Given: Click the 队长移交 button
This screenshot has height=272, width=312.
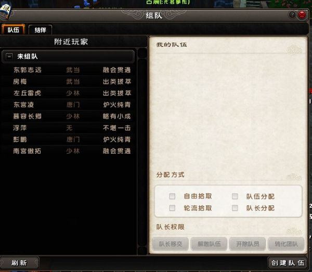Looking at the screenshot, I should 171,244.
